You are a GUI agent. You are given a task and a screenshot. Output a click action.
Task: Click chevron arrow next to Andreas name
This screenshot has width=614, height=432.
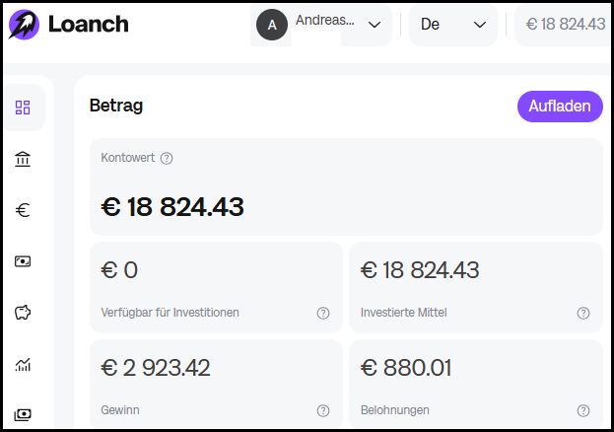[x=375, y=25]
